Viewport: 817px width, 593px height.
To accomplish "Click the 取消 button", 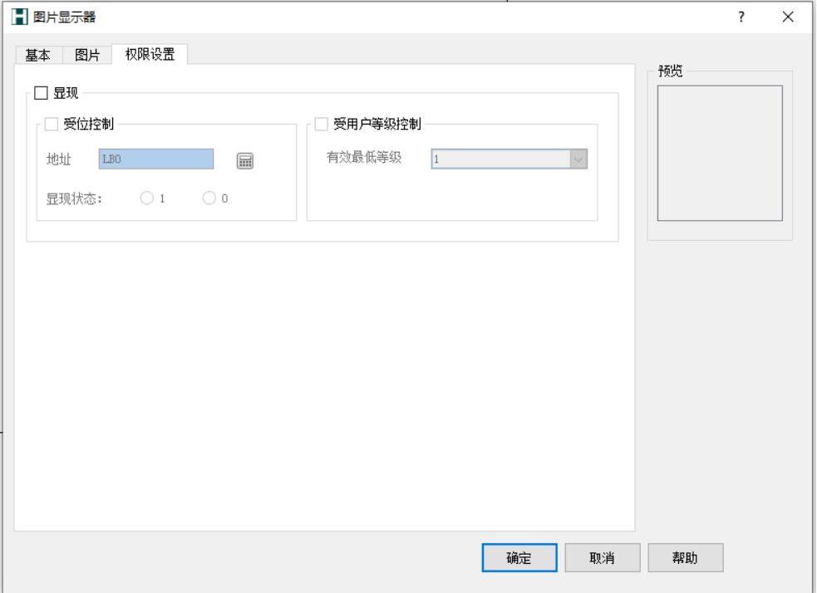I will (x=602, y=558).
